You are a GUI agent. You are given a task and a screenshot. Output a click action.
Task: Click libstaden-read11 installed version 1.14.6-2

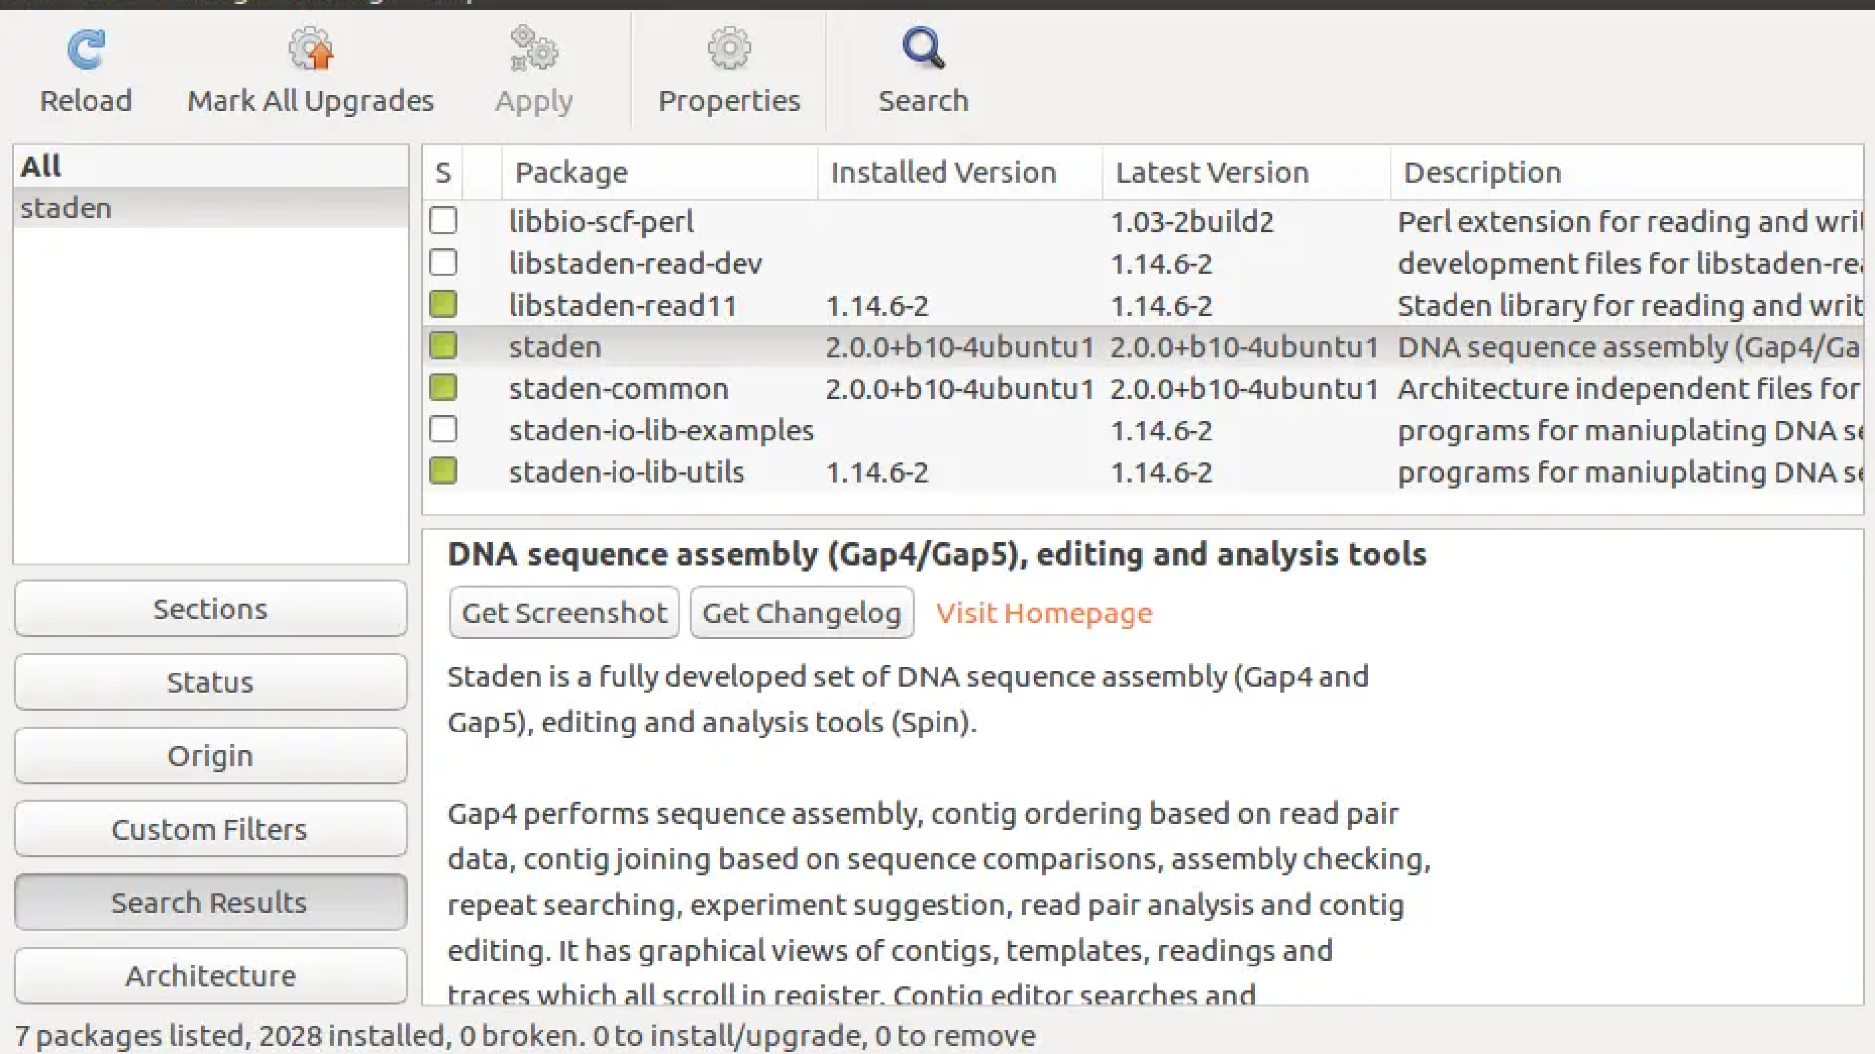click(877, 306)
